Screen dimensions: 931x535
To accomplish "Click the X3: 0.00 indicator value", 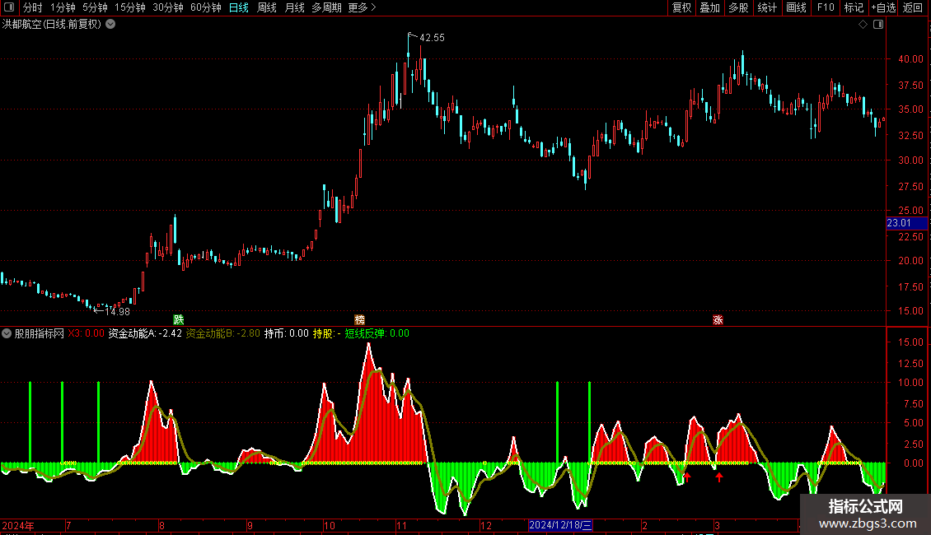I will pos(86,333).
